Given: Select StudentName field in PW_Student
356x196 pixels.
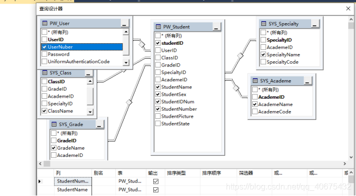Looking at the screenshot, I should (x=176, y=87).
